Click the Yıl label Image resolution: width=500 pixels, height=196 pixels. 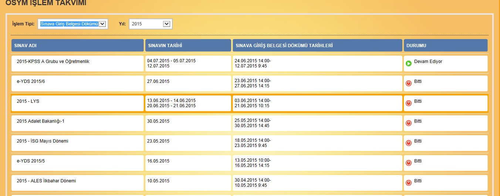(x=122, y=24)
